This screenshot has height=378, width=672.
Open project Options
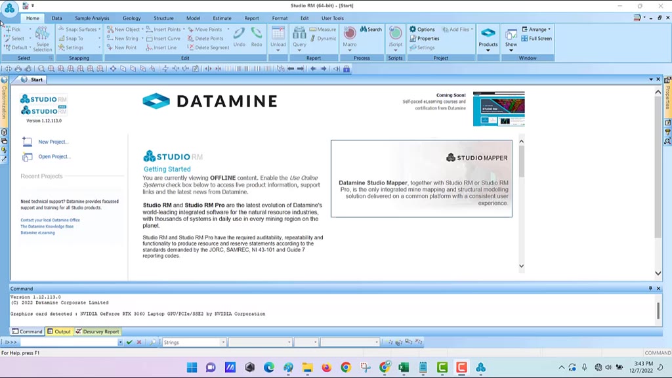pos(422,30)
